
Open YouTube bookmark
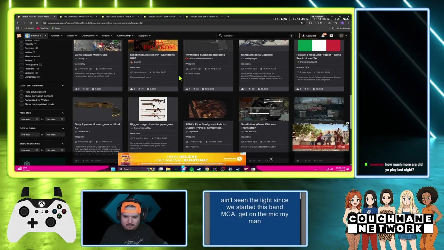(x=43, y=28)
